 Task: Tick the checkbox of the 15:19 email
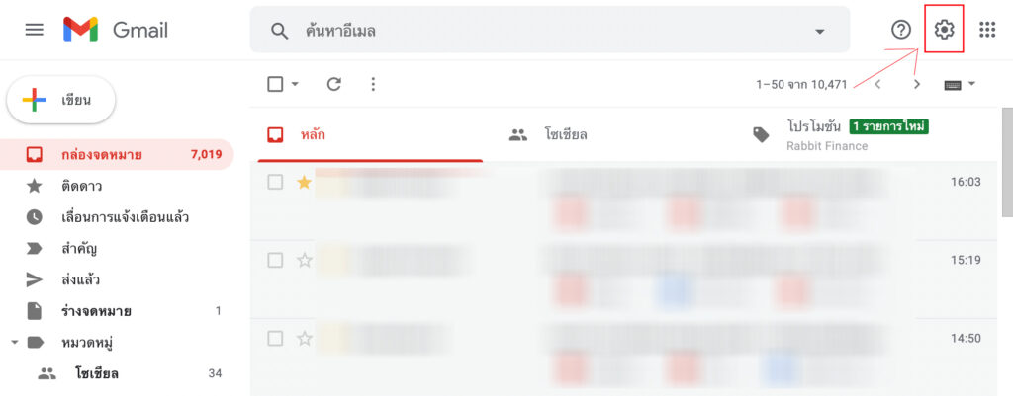pyautogui.click(x=275, y=260)
